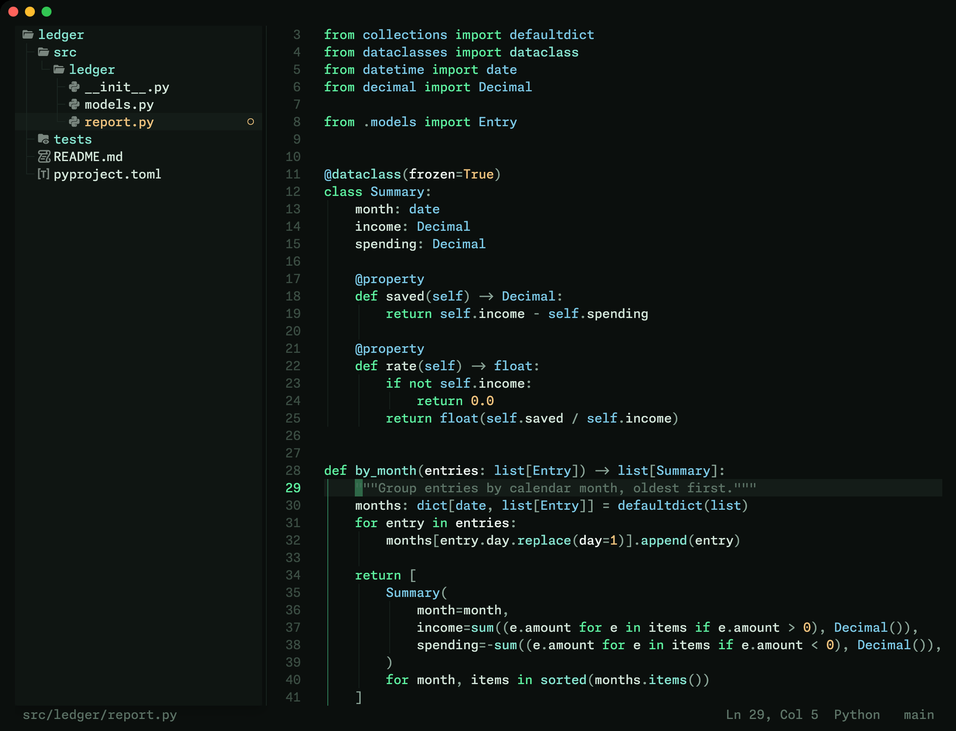Click the by_month function name
Screen dimensions: 956x731
(386, 471)
